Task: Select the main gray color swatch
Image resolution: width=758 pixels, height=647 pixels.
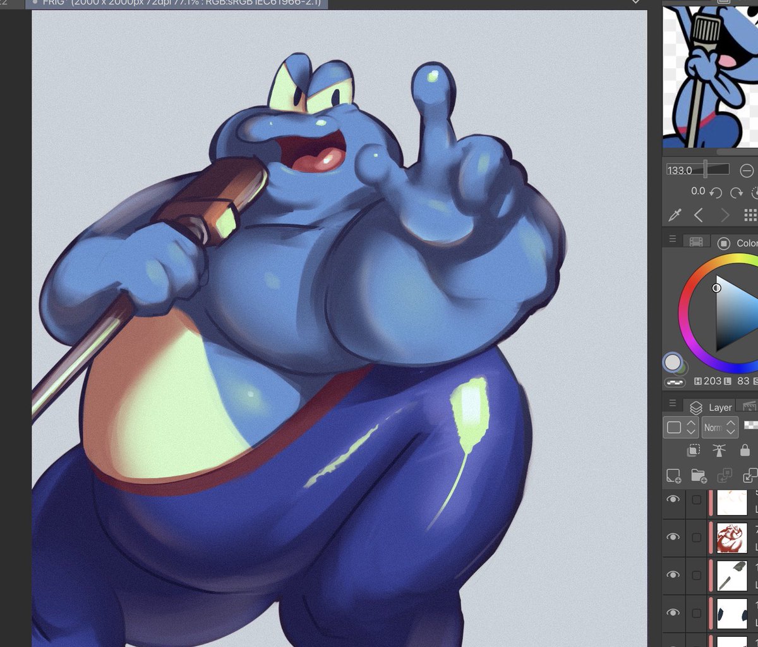Action: 673,362
